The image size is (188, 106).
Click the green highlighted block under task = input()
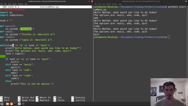[3, 56]
